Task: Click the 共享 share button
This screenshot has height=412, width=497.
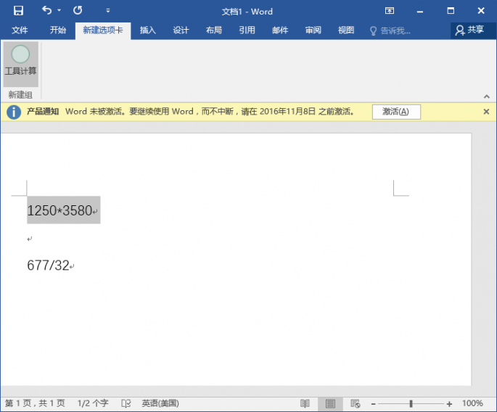Action: [469, 30]
